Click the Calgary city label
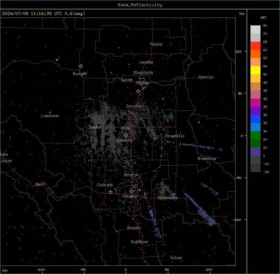 point(130,196)
